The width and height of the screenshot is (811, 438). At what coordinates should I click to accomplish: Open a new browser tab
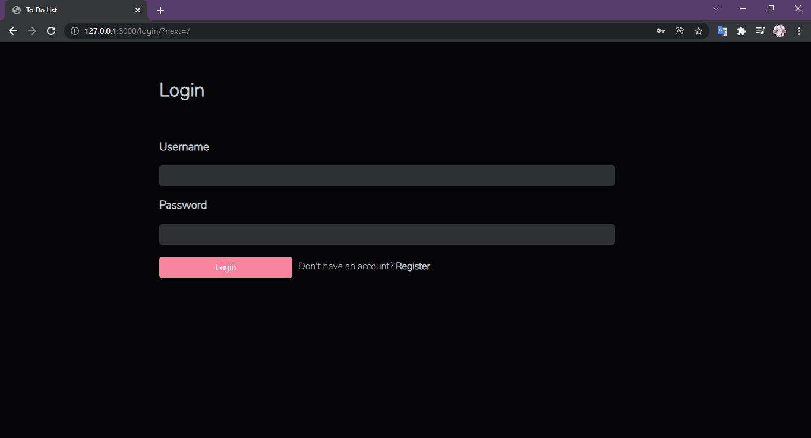(x=160, y=9)
